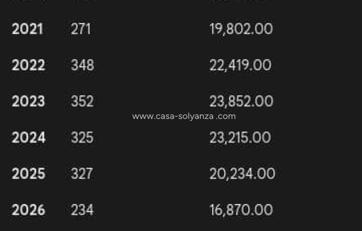Click the amount 20,234.00

[x=242, y=174]
